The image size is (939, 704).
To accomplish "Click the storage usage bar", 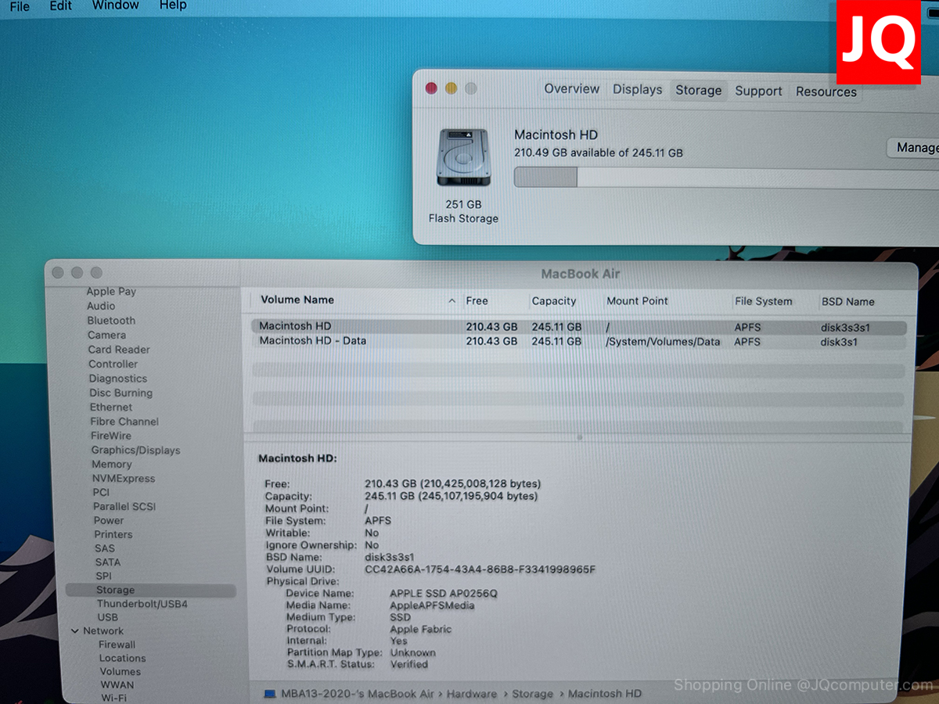I will click(726, 178).
